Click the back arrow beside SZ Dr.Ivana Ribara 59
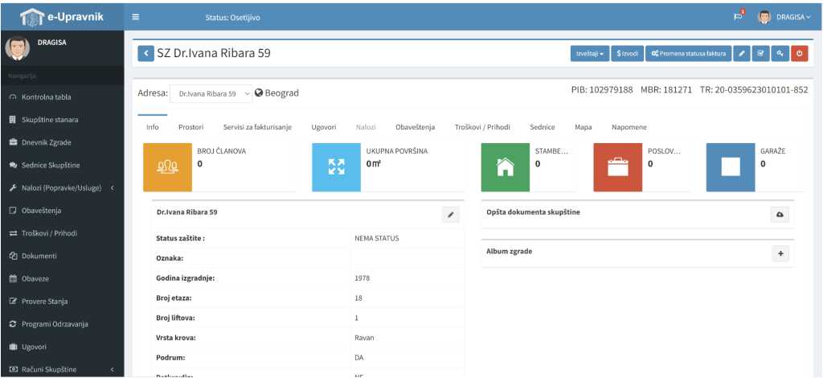The image size is (823, 378). point(145,53)
